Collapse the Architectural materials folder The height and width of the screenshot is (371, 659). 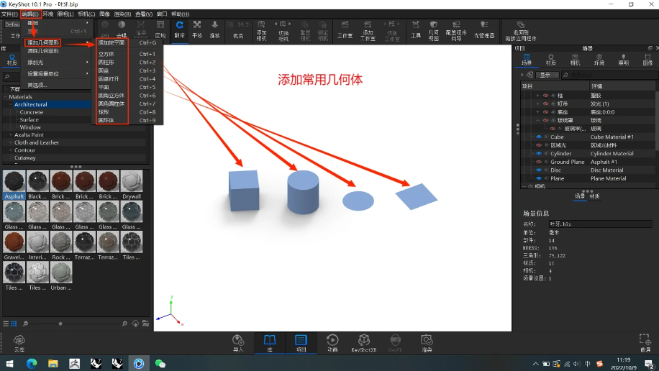(10, 104)
